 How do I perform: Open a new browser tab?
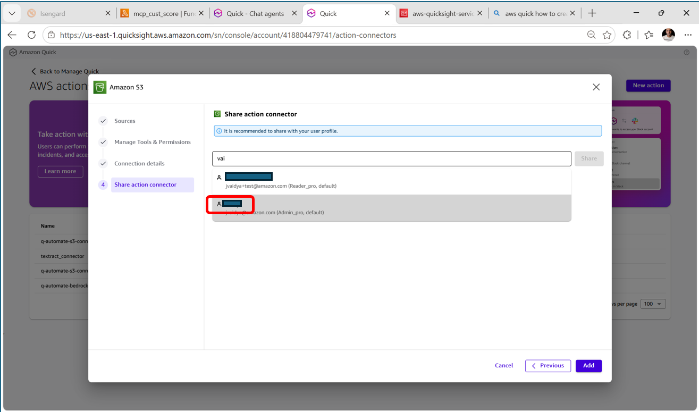tap(592, 13)
